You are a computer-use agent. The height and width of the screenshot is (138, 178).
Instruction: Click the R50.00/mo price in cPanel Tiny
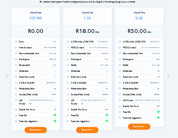click(139, 31)
